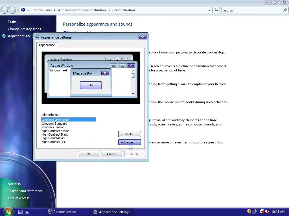Click the OK button inside preview Message Box
Viewport: 289px width, 216px height.
click(x=91, y=85)
